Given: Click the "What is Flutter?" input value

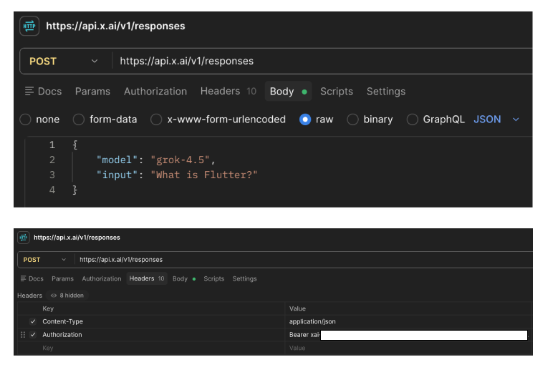Looking at the screenshot, I should point(204,175).
